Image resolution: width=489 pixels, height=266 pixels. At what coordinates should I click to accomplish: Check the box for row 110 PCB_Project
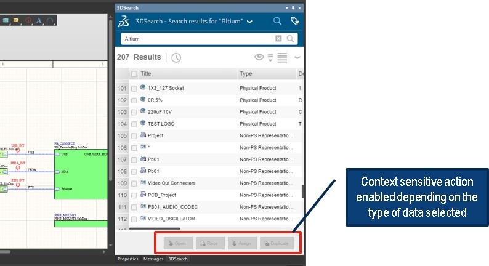click(x=134, y=196)
